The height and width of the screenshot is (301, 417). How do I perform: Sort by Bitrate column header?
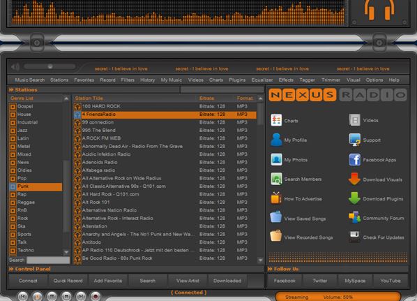coord(207,98)
